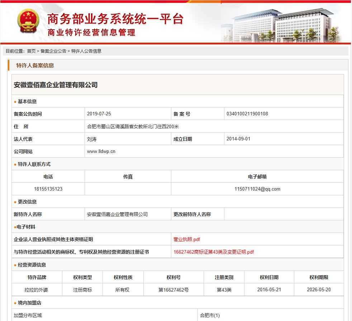Open the 营业执照.pdf attachment
The width and height of the screenshot is (352, 321).
[186, 239]
